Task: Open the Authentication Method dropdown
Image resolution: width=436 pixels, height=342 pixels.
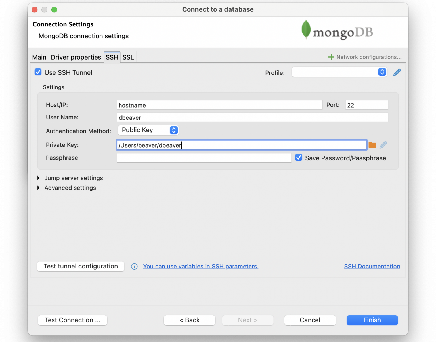Action: (148, 130)
